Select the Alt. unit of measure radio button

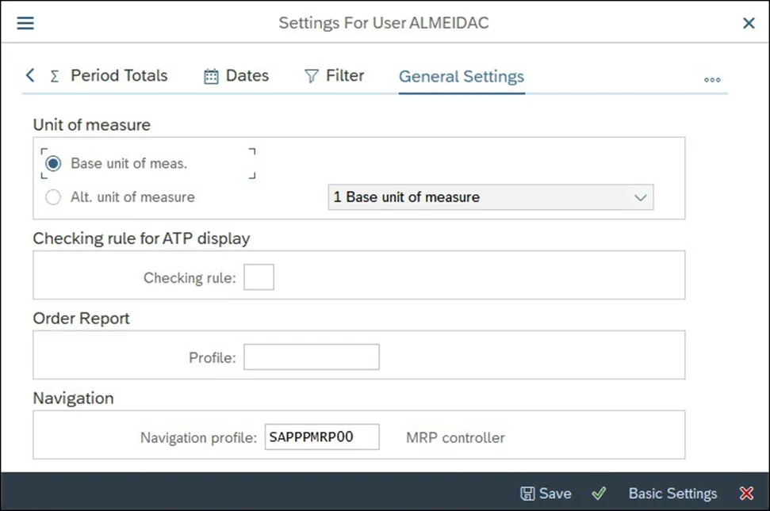point(53,197)
